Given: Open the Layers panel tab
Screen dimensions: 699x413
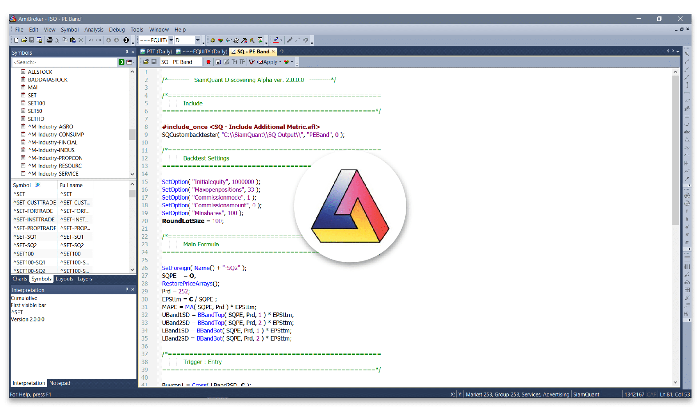Looking at the screenshot, I should click(x=85, y=279).
